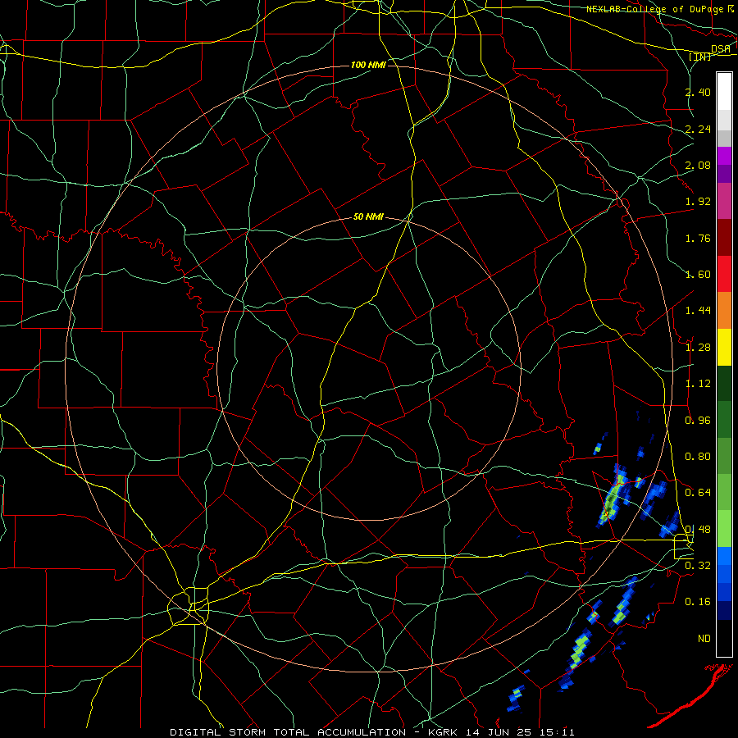Click the navy blue legend swatch
This screenshot has width=738, height=738.
724,611
